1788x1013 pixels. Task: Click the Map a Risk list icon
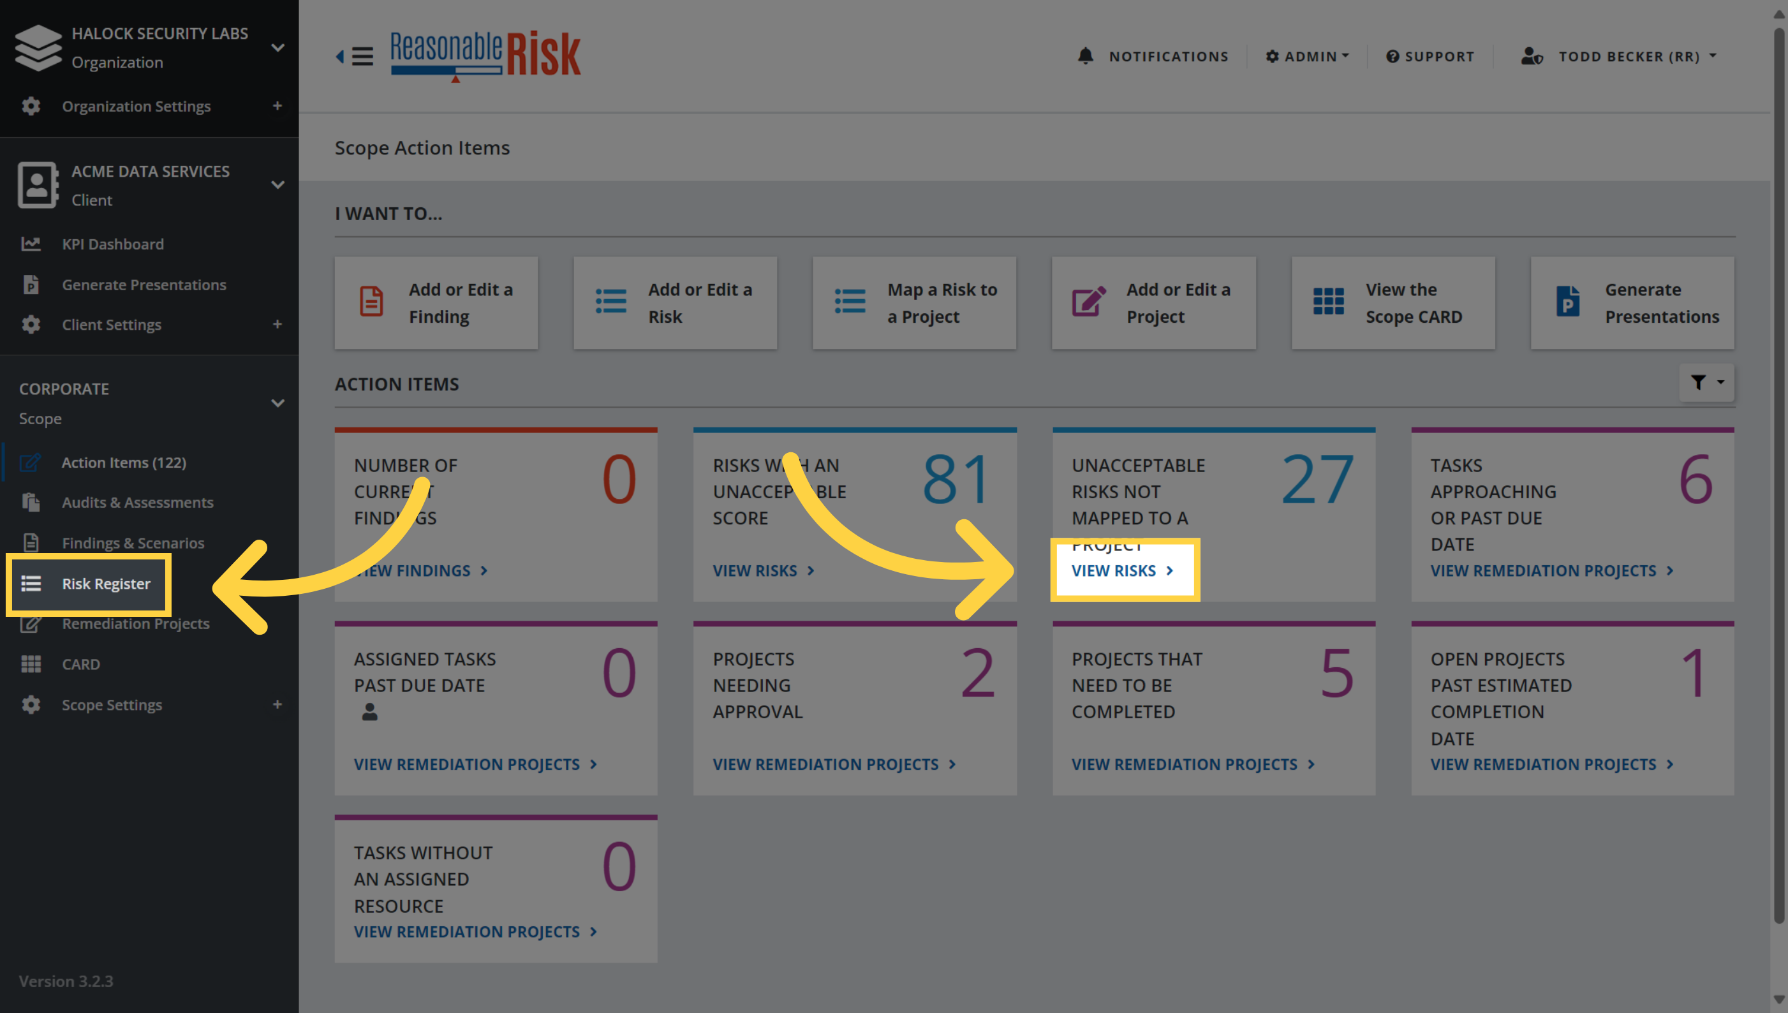(x=850, y=301)
